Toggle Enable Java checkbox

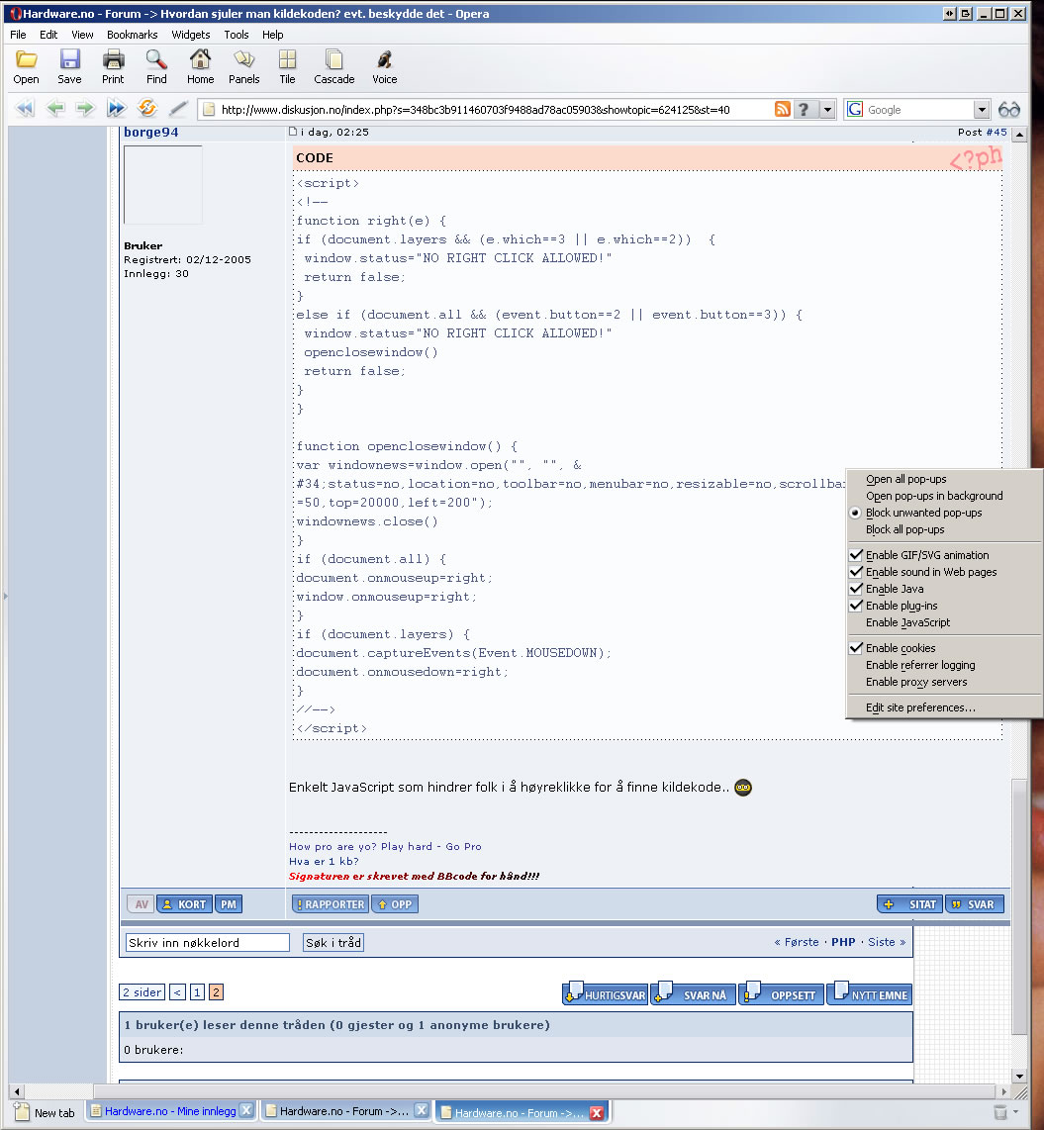point(895,589)
